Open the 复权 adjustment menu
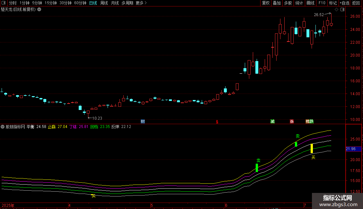Screen dimensions: 363x209 click(266, 3)
